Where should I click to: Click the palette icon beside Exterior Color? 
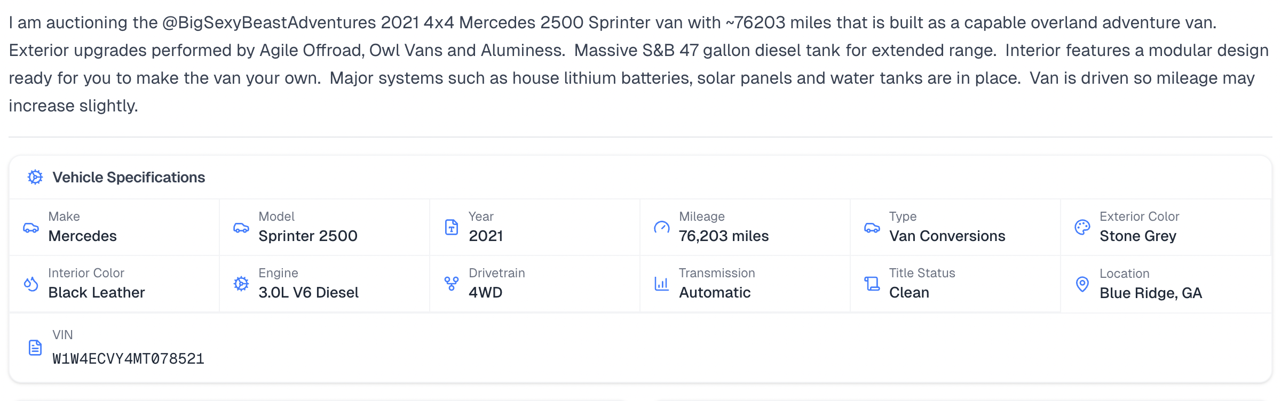pos(1082,227)
